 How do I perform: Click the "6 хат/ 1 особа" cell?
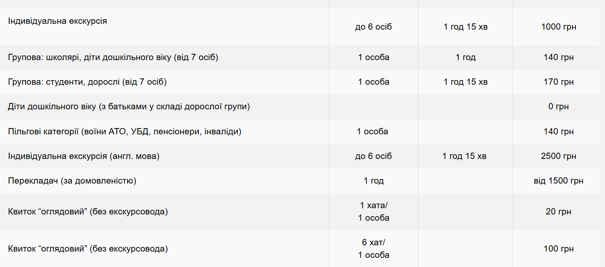[374, 249]
